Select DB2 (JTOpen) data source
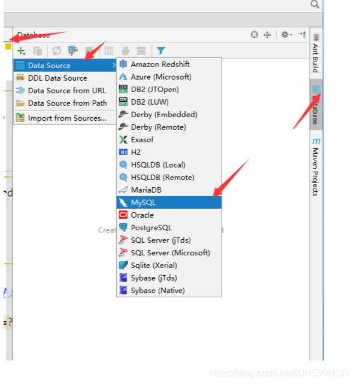The width and height of the screenshot is (355, 384). pos(169,89)
